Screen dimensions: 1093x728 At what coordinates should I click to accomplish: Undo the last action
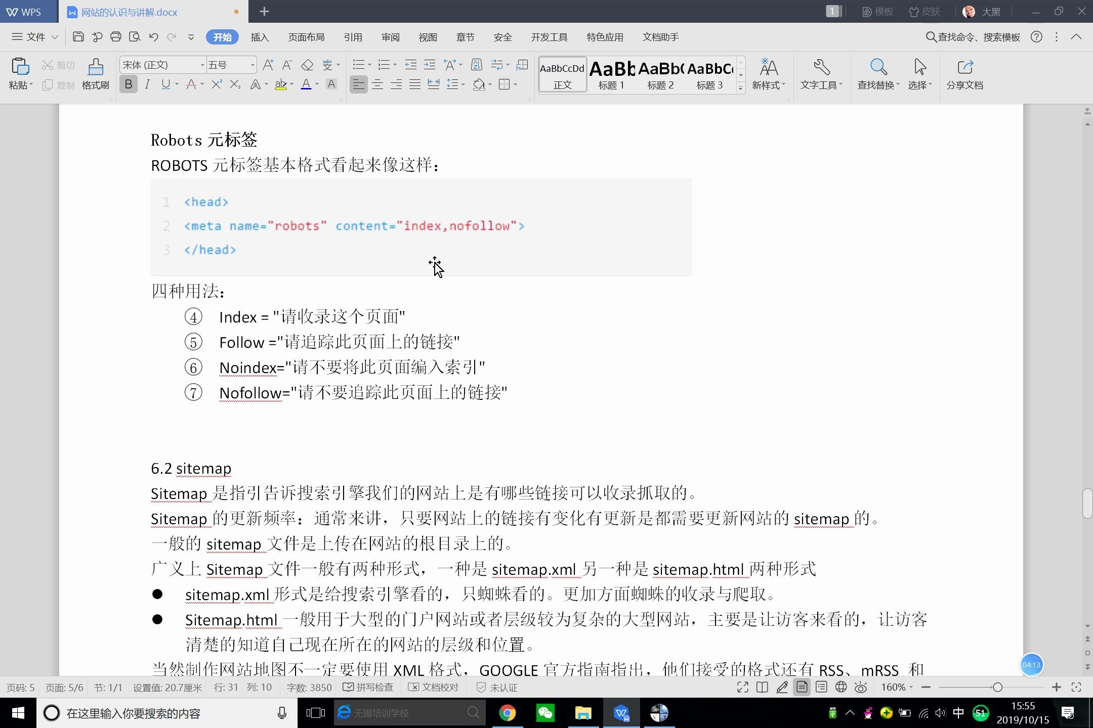154,37
